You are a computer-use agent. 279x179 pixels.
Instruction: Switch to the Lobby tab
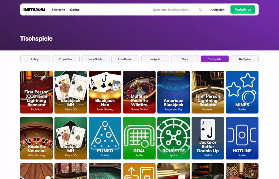(35, 59)
